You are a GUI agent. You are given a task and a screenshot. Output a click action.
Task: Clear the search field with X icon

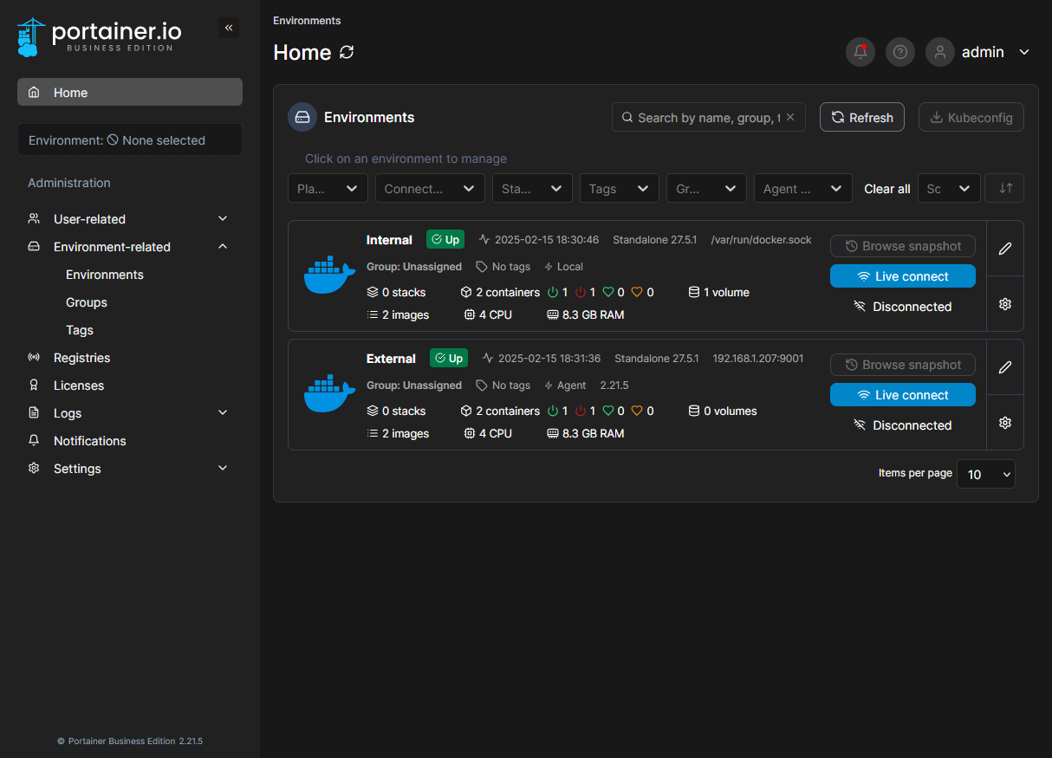tap(790, 117)
